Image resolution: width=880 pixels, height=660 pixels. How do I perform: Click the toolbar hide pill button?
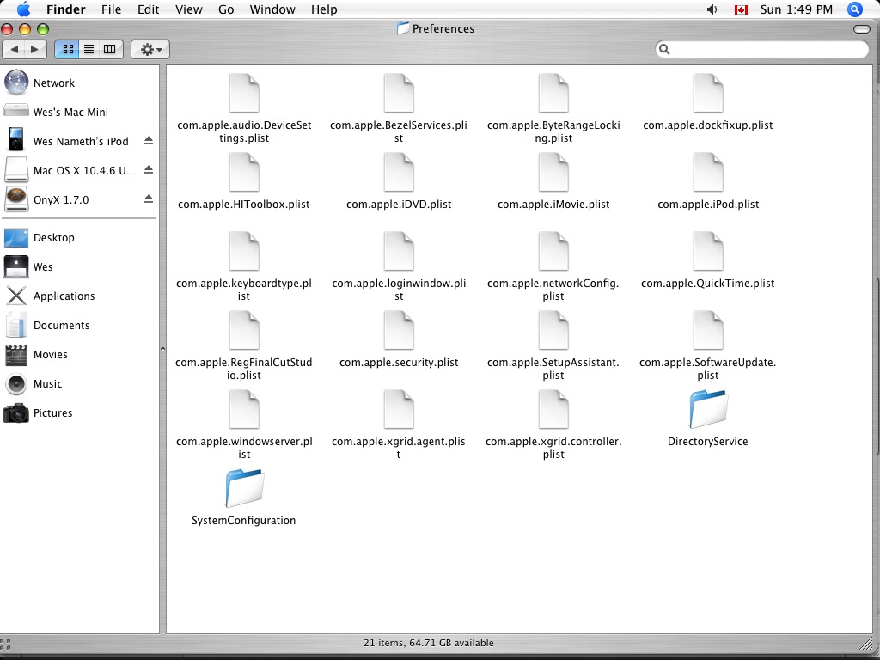(x=861, y=28)
